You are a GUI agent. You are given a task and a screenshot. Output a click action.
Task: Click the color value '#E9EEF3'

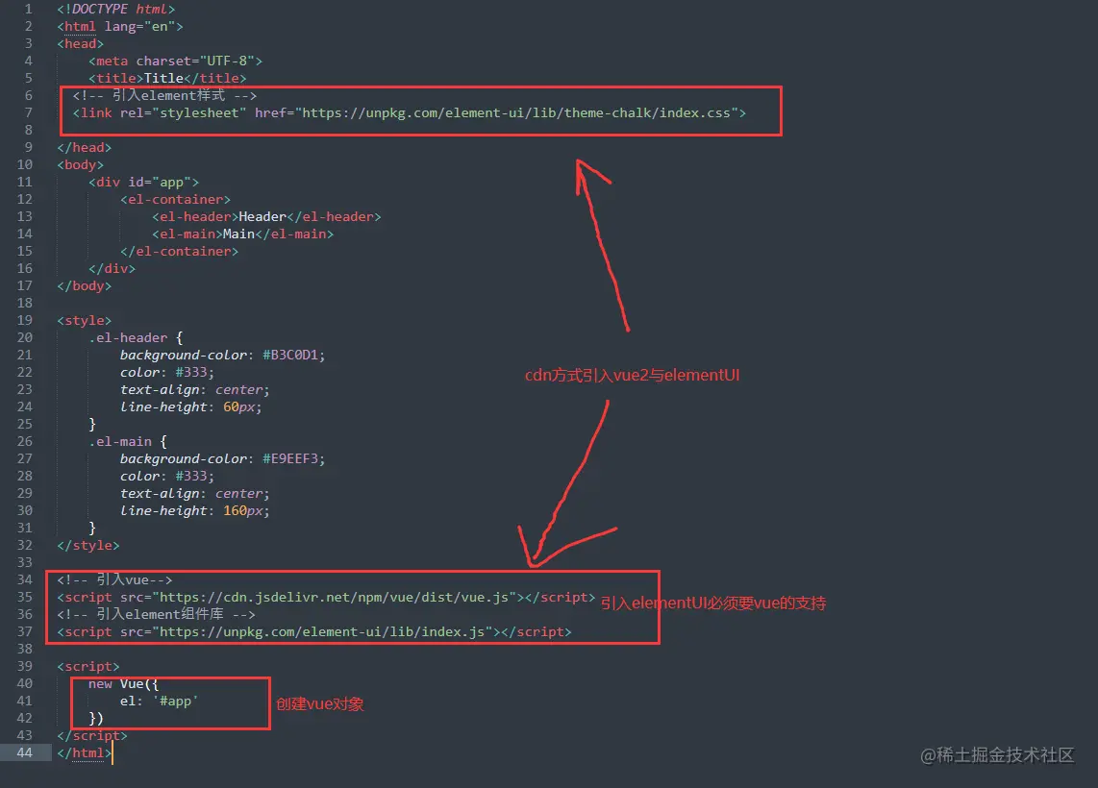tap(290, 458)
